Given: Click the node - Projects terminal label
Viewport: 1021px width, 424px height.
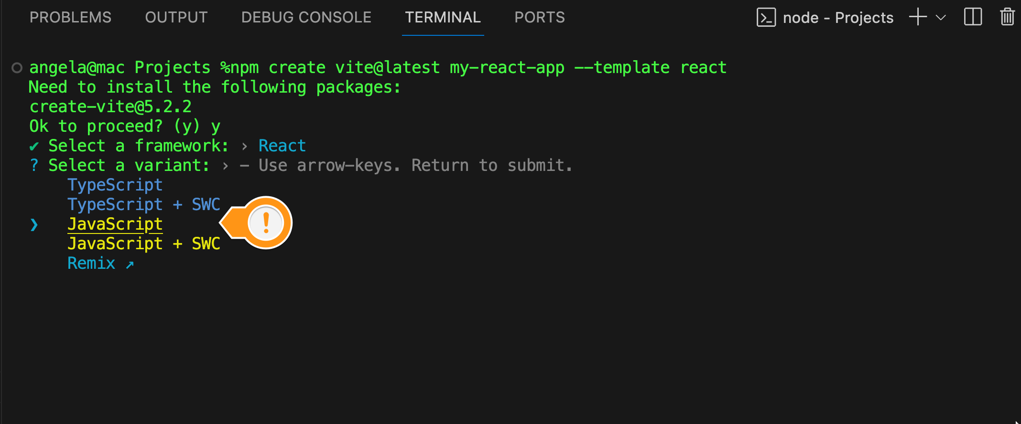Looking at the screenshot, I should click(x=838, y=18).
